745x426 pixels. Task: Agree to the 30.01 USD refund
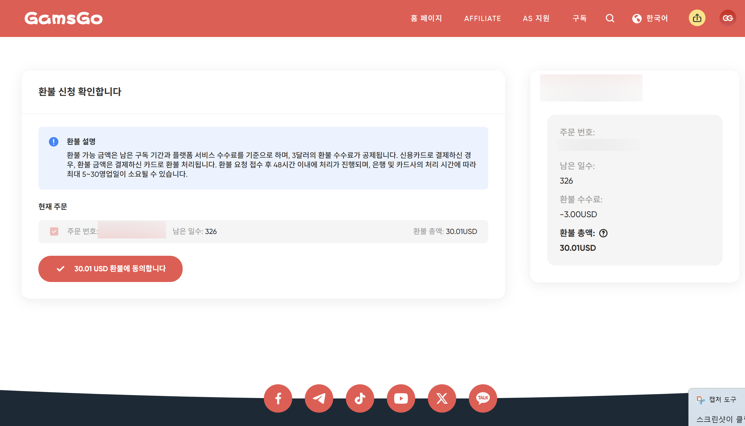[110, 269]
